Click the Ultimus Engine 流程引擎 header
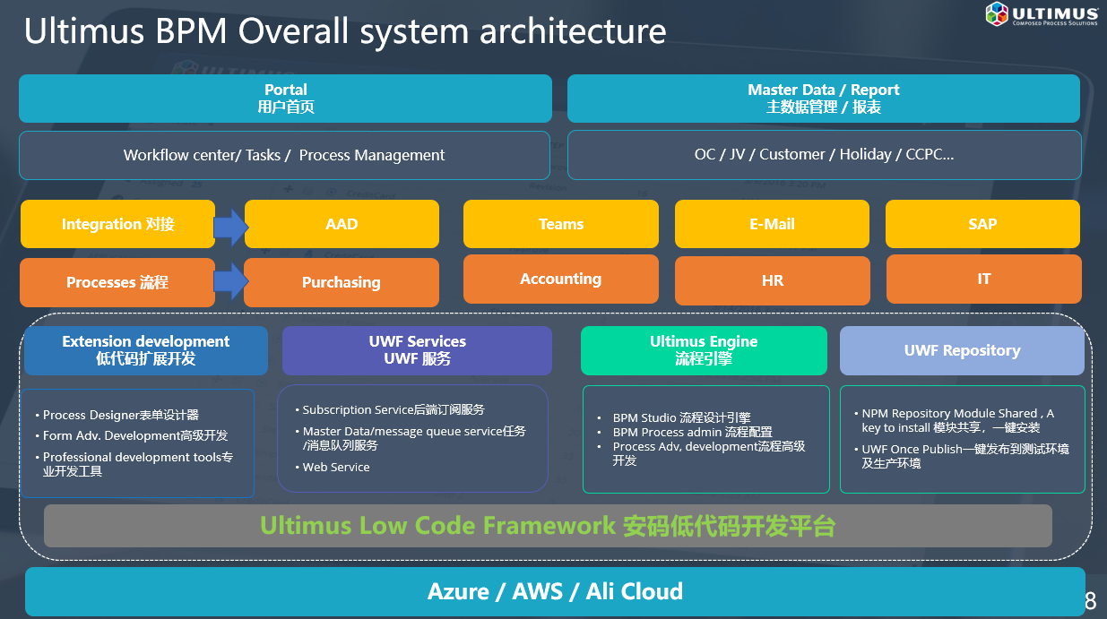 (x=704, y=350)
